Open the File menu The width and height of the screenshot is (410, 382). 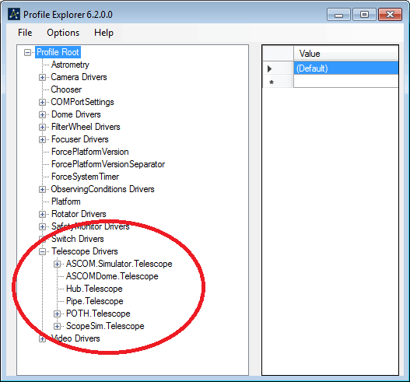click(x=25, y=33)
